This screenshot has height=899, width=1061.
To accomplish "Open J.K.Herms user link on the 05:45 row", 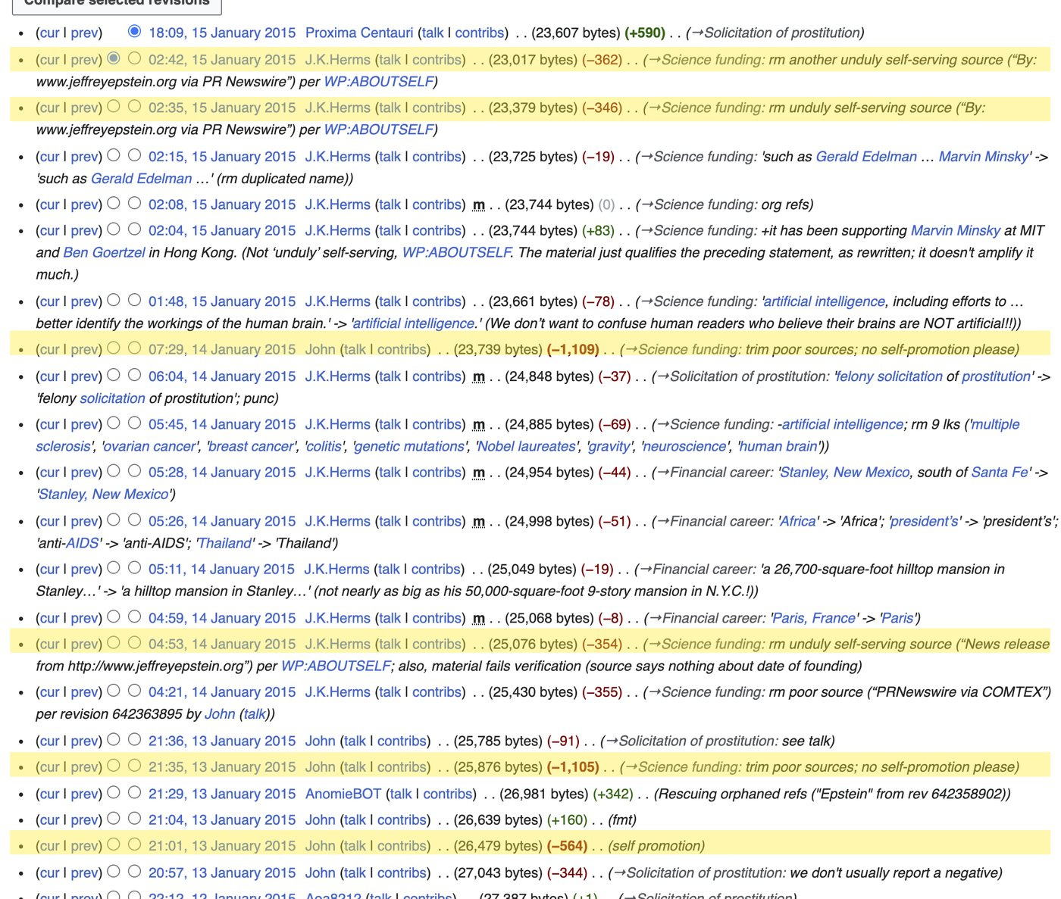I will (338, 424).
